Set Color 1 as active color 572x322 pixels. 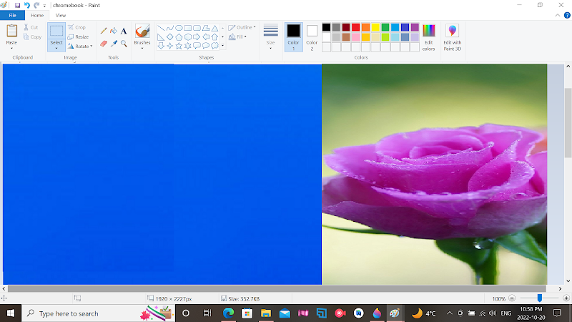[293, 35]
